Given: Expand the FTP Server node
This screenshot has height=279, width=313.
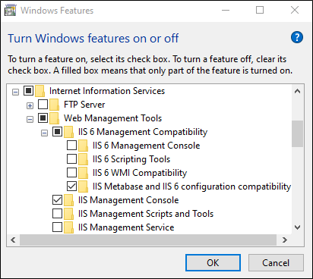Looking at the screenshot, I should click(x=30, y=105).
